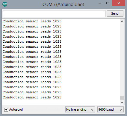Click the Autoscroll label text
Image resolution: width=127 pixels, height=116 pixels.
pyautogui.click(x=16, y=109)
